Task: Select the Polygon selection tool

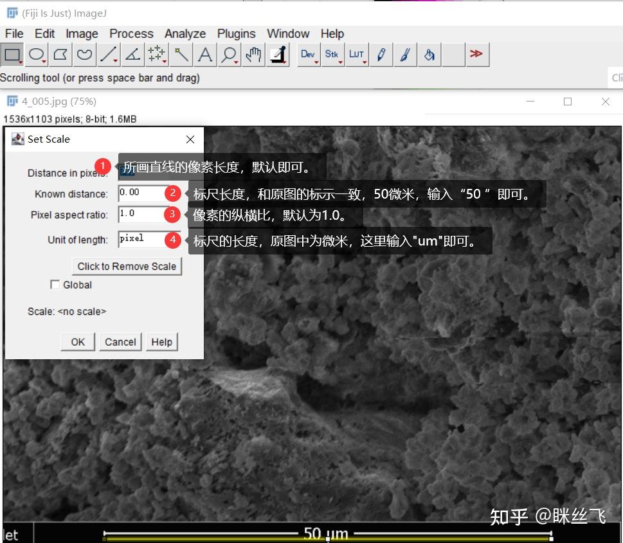Action: 60,55
